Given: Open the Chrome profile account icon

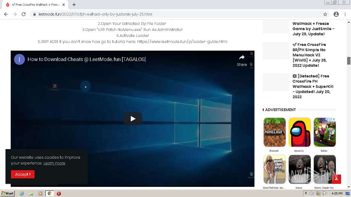Looking at the screenshot, I should click(x=336, y=14).
